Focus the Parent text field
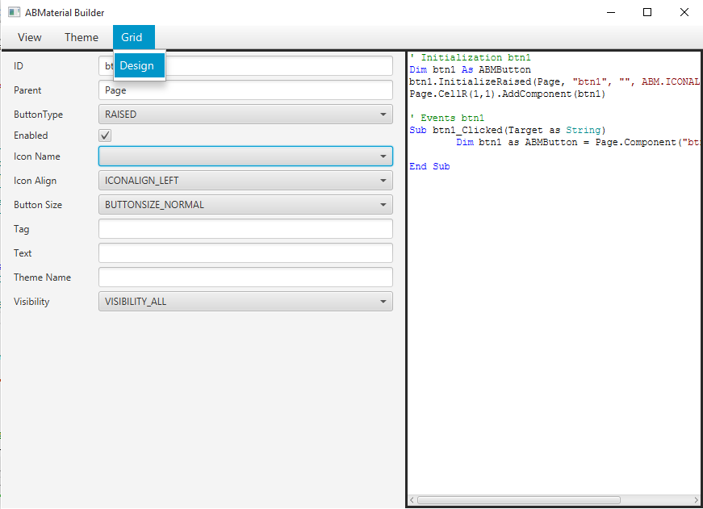The height and width of the screenshot is (509, 703). (x=245, y=90)
